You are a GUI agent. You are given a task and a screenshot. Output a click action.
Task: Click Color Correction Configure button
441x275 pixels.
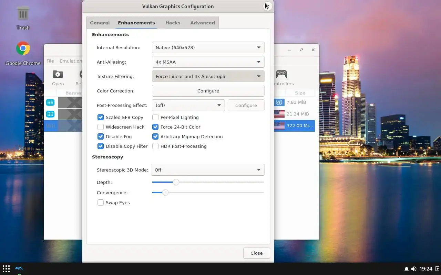208,91
